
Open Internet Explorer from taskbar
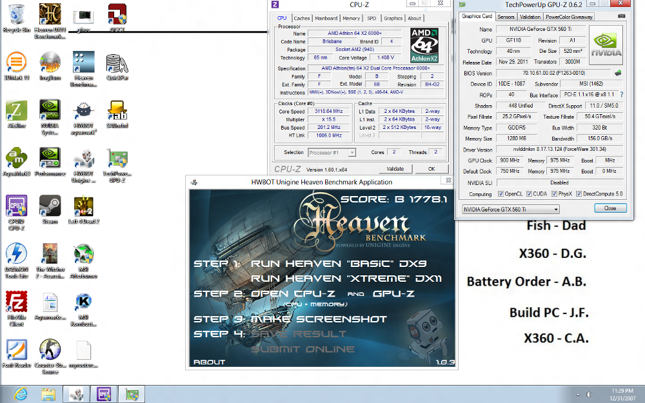(20, 395)
